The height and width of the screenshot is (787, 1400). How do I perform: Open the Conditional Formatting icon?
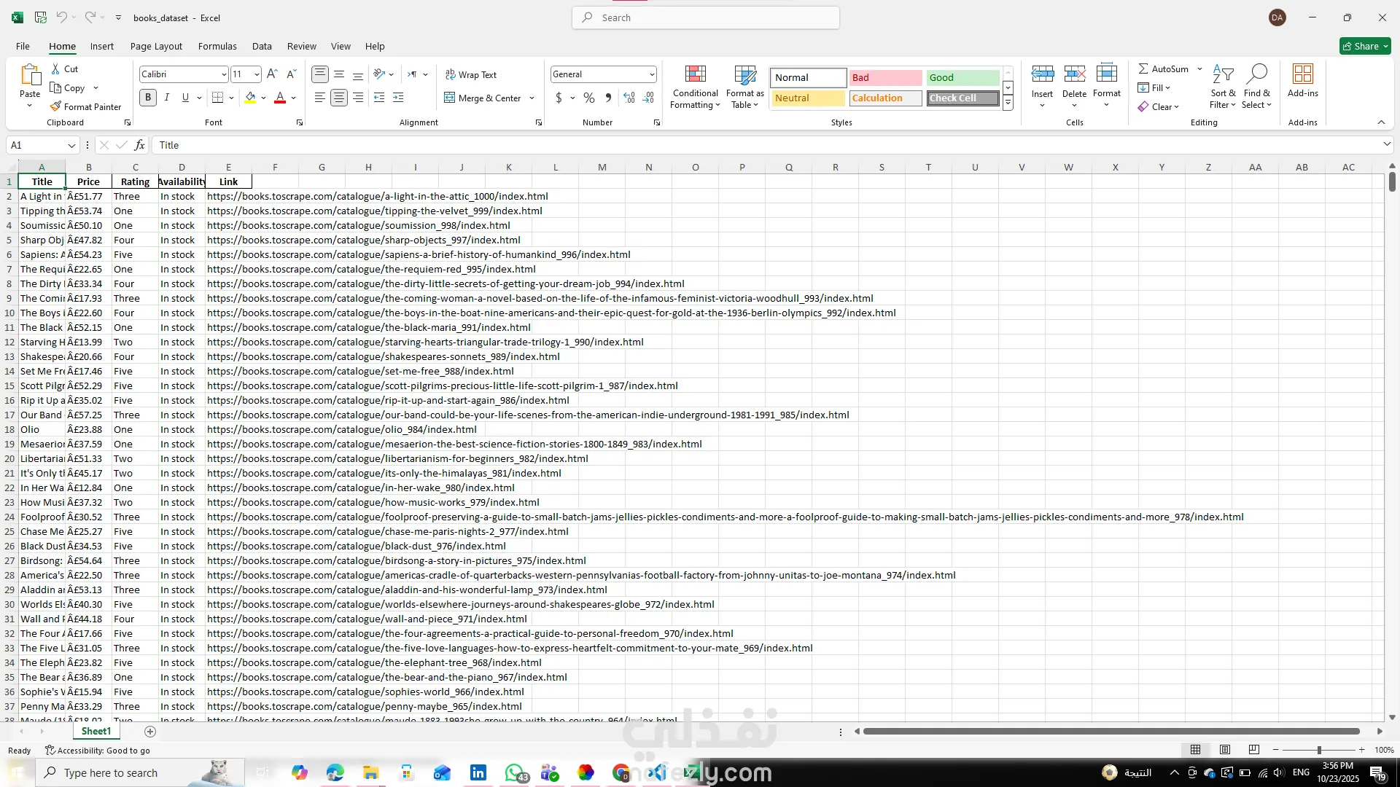point(695,74)
